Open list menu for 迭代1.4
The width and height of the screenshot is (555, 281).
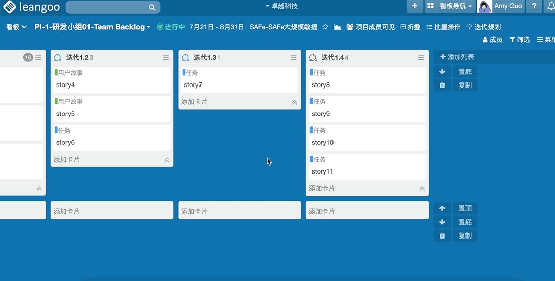click(421, 58)
